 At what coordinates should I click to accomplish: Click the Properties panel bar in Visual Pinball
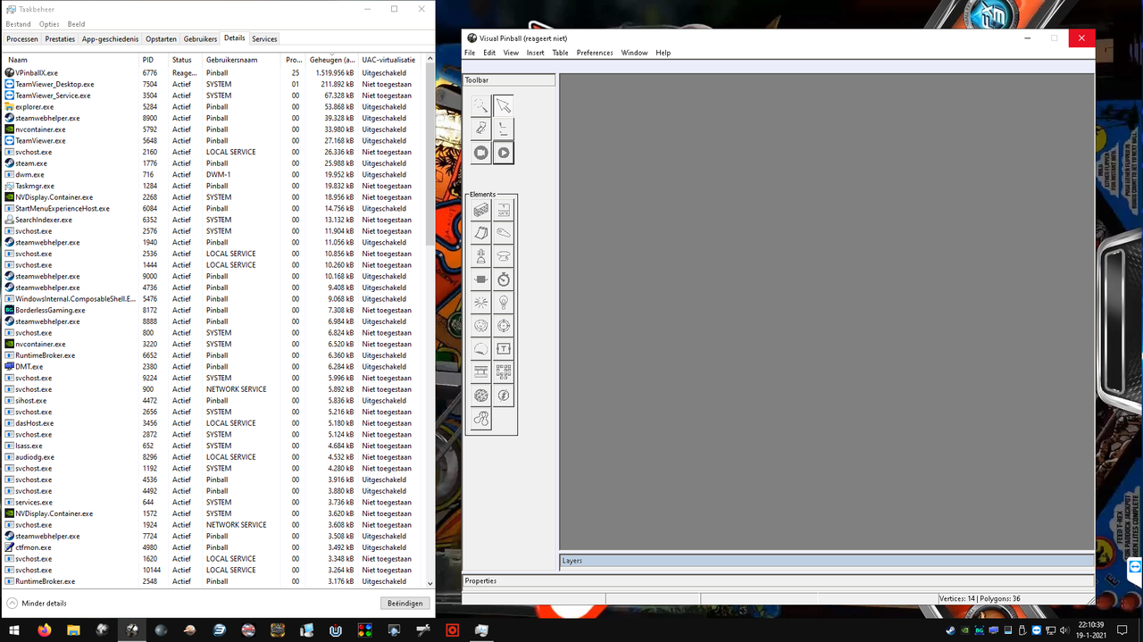778,581
